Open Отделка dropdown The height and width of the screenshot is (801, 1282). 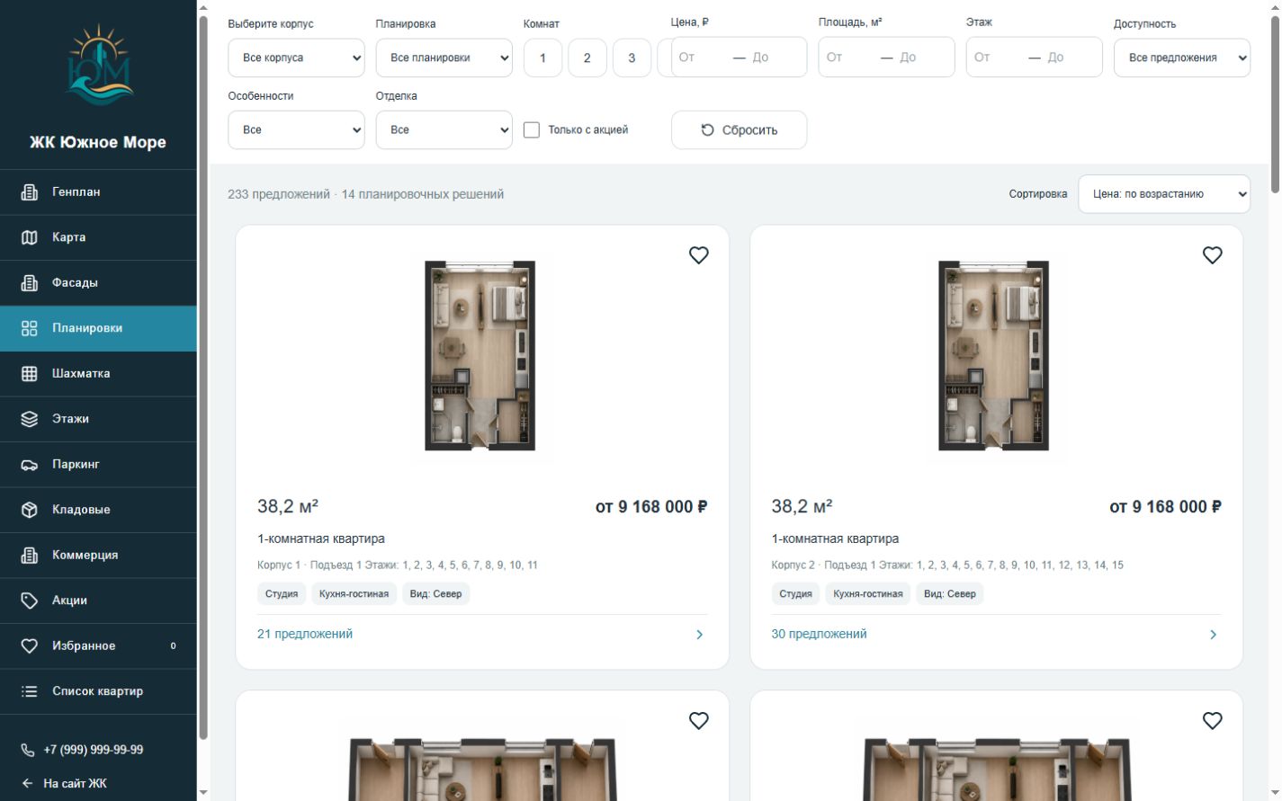coord(444,130)
